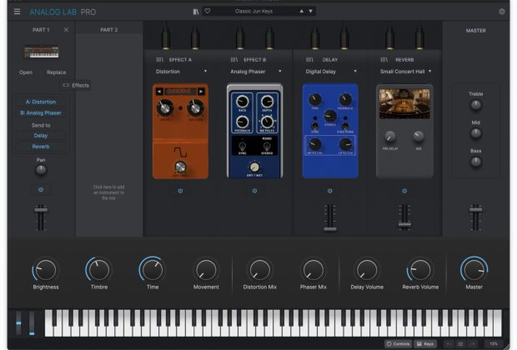Click here to add an instrument text

[108, 192]
